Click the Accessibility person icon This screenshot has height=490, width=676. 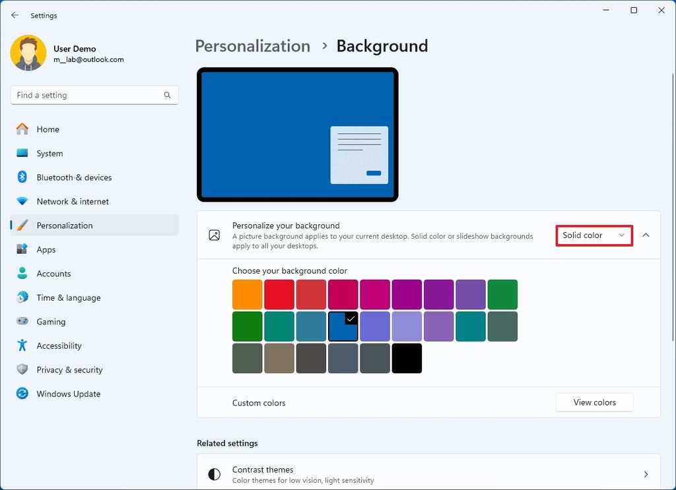[x=22, y=346]
